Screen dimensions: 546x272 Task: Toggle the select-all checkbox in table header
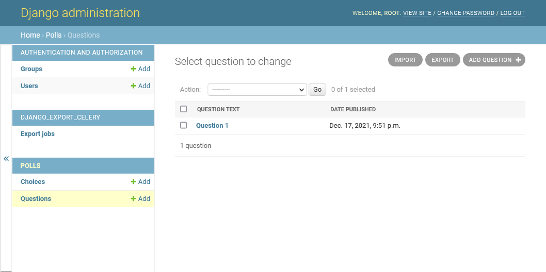(x=184, y=109)
